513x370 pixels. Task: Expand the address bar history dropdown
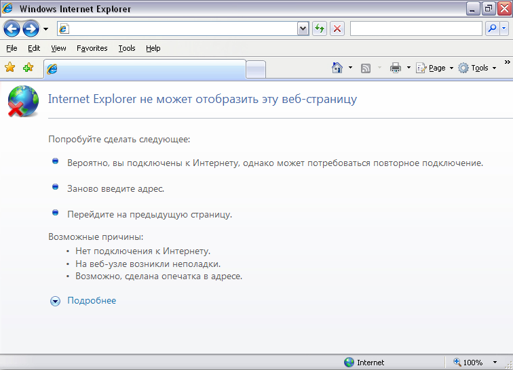(x=303, y=28)
